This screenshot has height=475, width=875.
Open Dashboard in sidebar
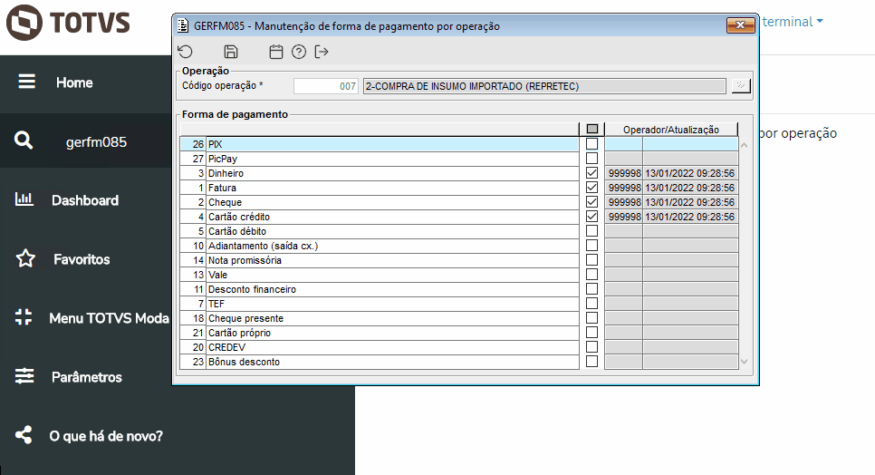click(85, 200)
